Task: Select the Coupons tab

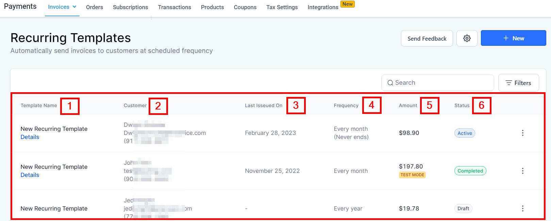Action: (x=245, y=7)
